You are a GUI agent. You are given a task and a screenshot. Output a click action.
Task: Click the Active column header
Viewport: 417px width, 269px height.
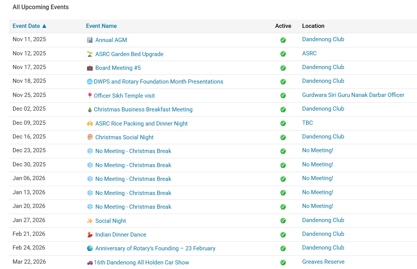[283, 26]
